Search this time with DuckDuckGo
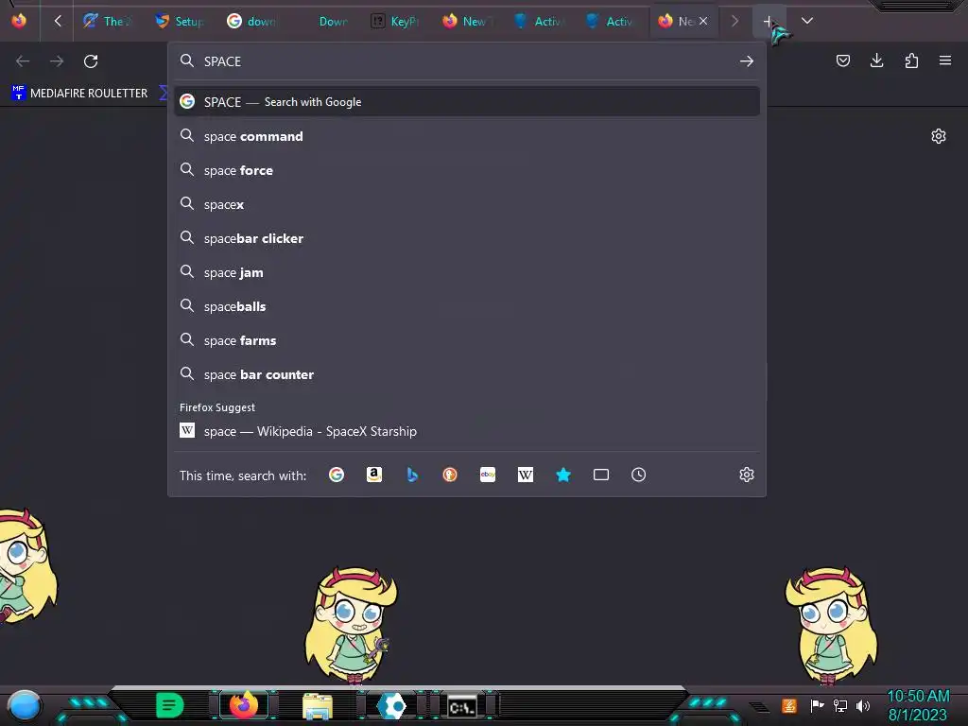The image size is (968, 726). point(450,475)
